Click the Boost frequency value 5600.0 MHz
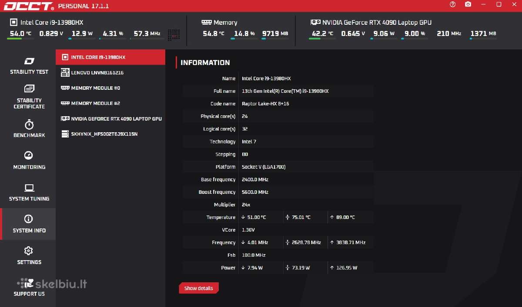 pos(255,192)
